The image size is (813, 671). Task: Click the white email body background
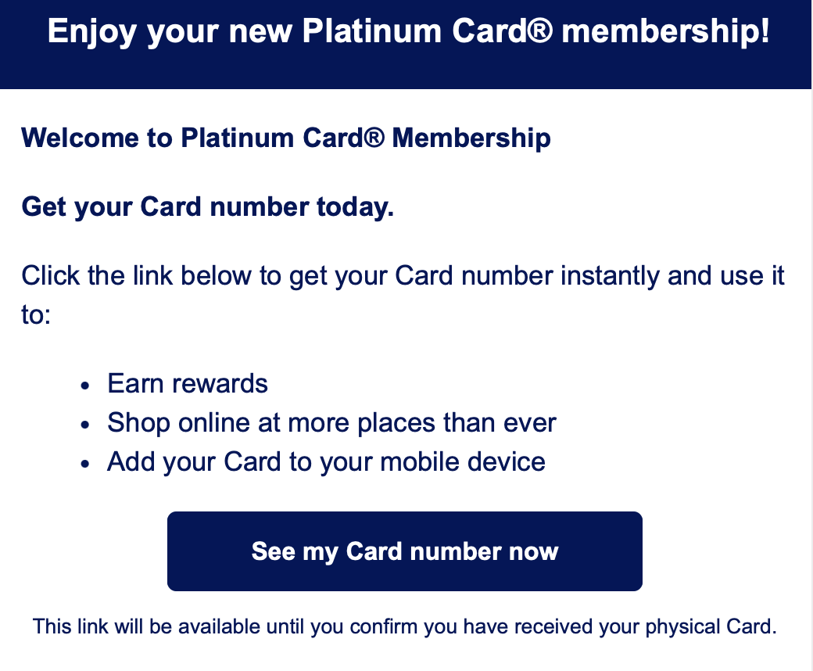(x=704, y=352)
